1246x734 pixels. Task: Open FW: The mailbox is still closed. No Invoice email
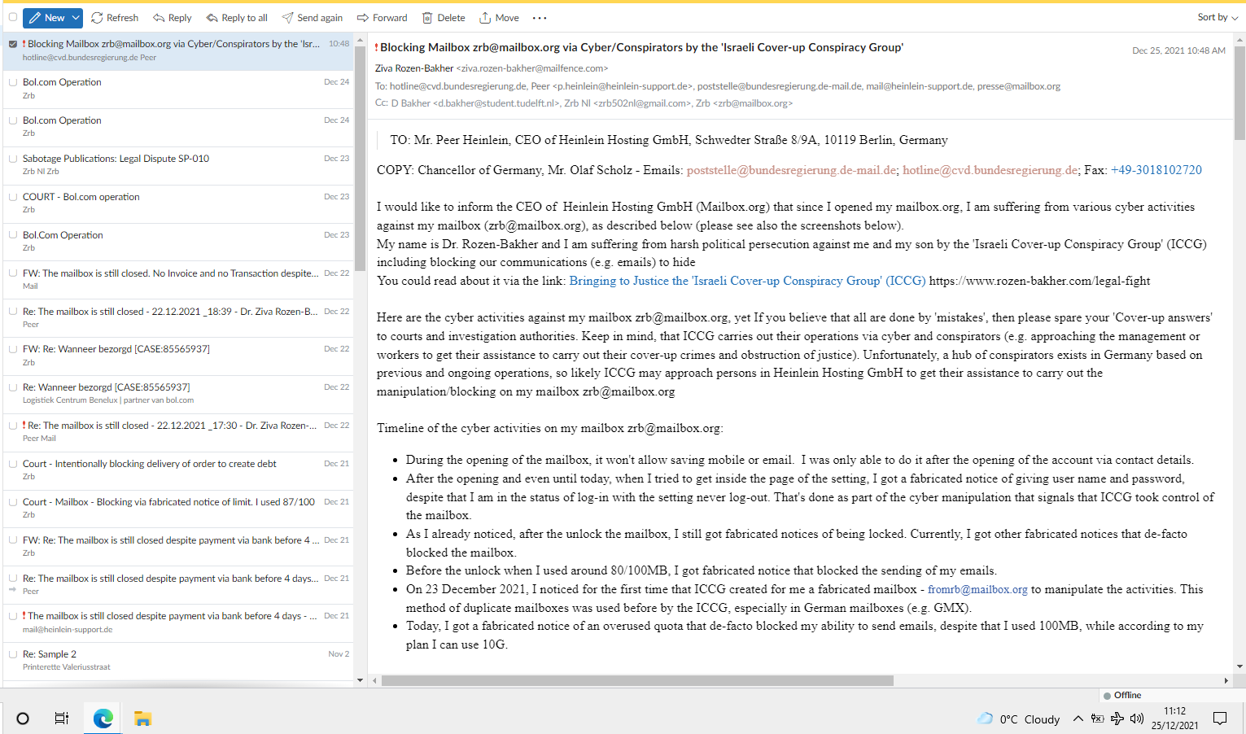click(178, 279)
